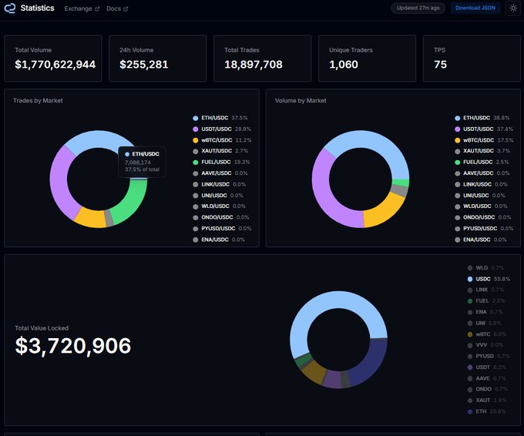
Task: Toggle PYUSD in Total Value Locked legend
Action: [489, 356]
